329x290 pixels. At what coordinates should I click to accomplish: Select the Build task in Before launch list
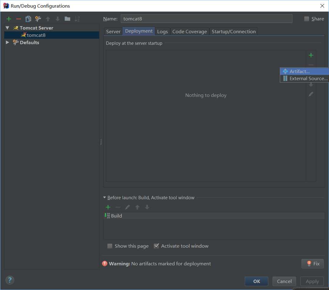214,216
